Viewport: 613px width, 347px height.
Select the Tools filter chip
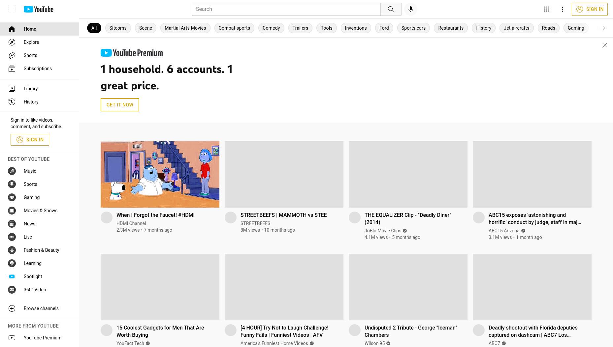[327, 28]
